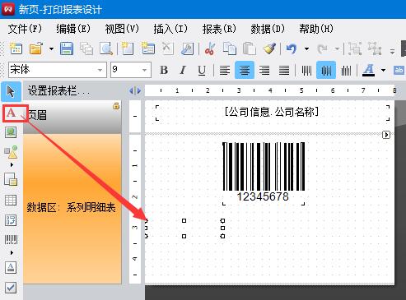Image resolution: width=406 pixels, height=300 pixels.
Task: Click the Save floppy disk icon
Action: click(67, 49)
